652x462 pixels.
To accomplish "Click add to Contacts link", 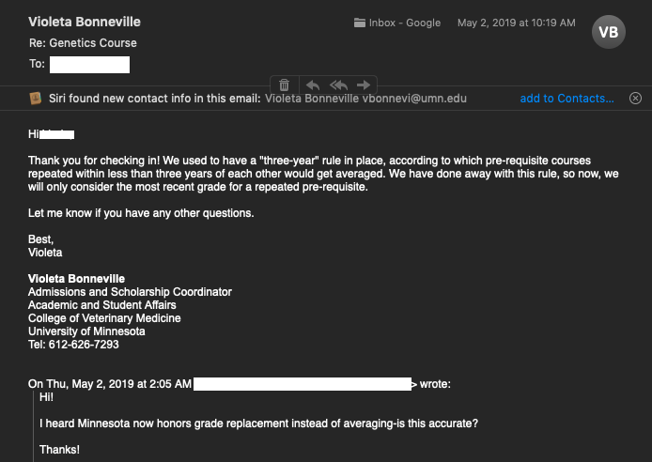I will pos(567,98).
